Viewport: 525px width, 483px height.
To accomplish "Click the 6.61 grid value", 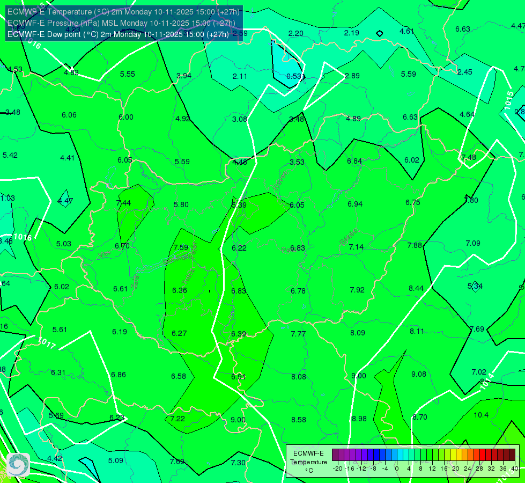I will (x=121, y=289).
